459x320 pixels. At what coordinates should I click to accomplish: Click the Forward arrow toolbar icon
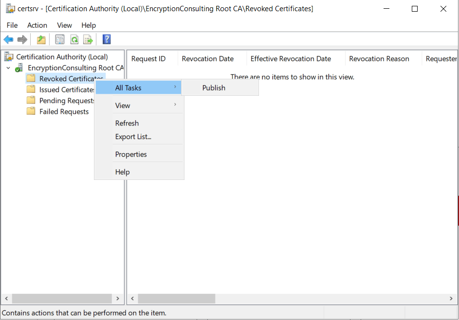(x=22, y=39)
